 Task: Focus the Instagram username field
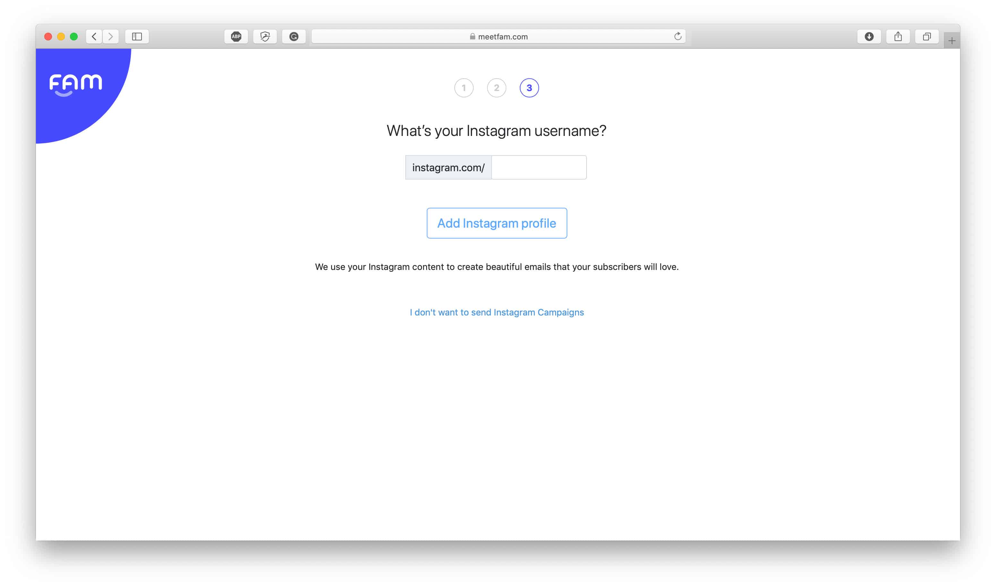click(539, 168)
